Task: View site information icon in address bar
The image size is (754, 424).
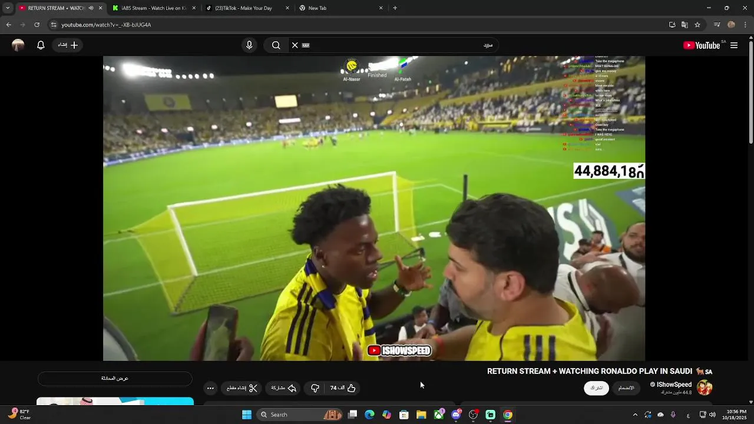Action: pos(54,25)
